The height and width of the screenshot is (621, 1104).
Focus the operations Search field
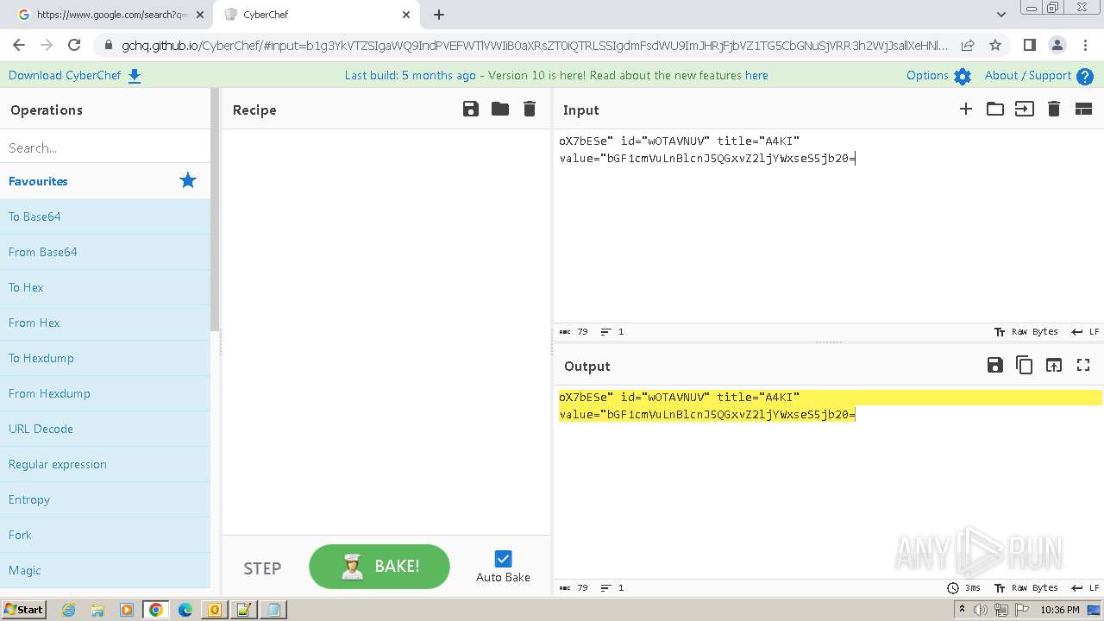105,147
